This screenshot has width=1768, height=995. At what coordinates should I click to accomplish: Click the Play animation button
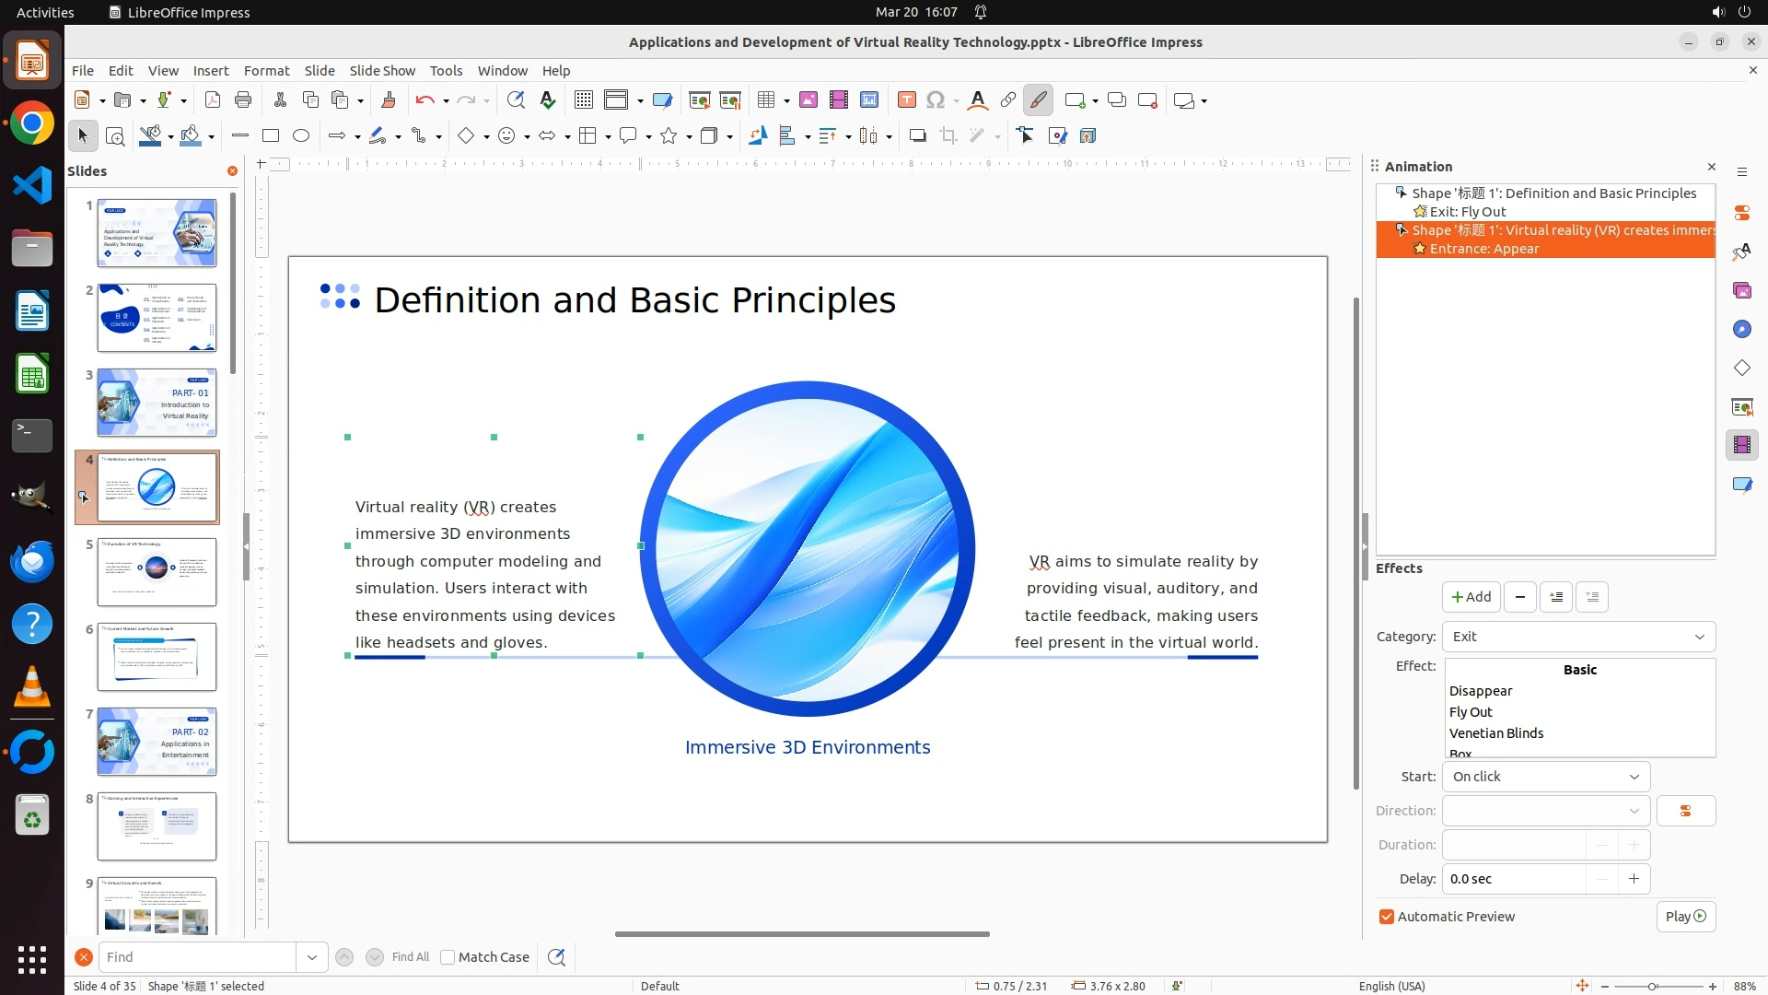1685,917
